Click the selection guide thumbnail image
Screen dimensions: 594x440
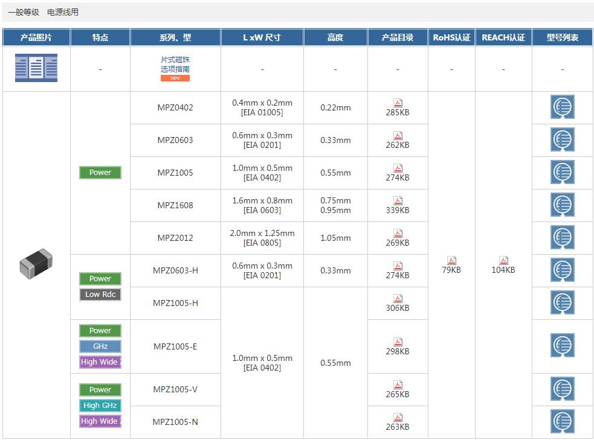click(x=36, y=68)
